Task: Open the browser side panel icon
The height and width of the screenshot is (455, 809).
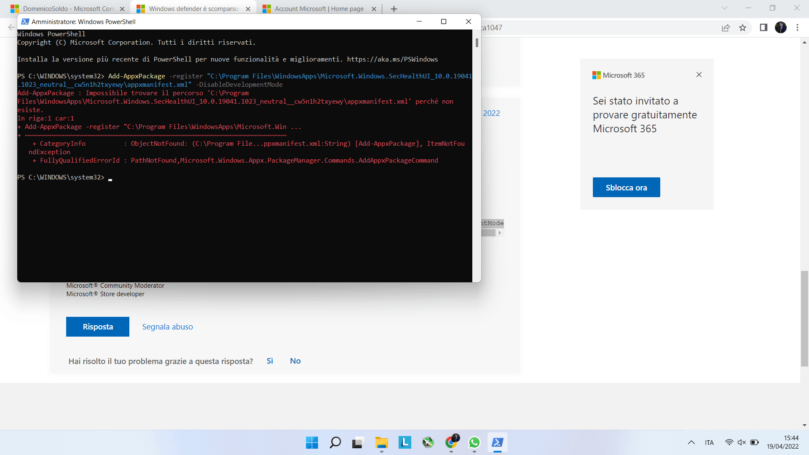Action: (x=763, y=28)
